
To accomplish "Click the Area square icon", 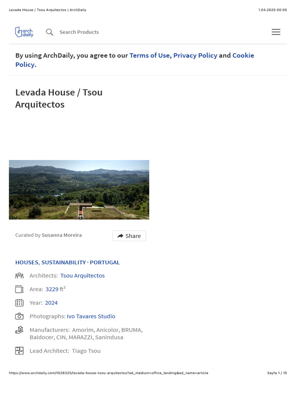I will click(19, 289).
